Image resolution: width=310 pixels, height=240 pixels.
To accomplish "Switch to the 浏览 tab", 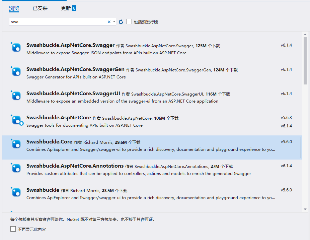I will coord(14,8).
